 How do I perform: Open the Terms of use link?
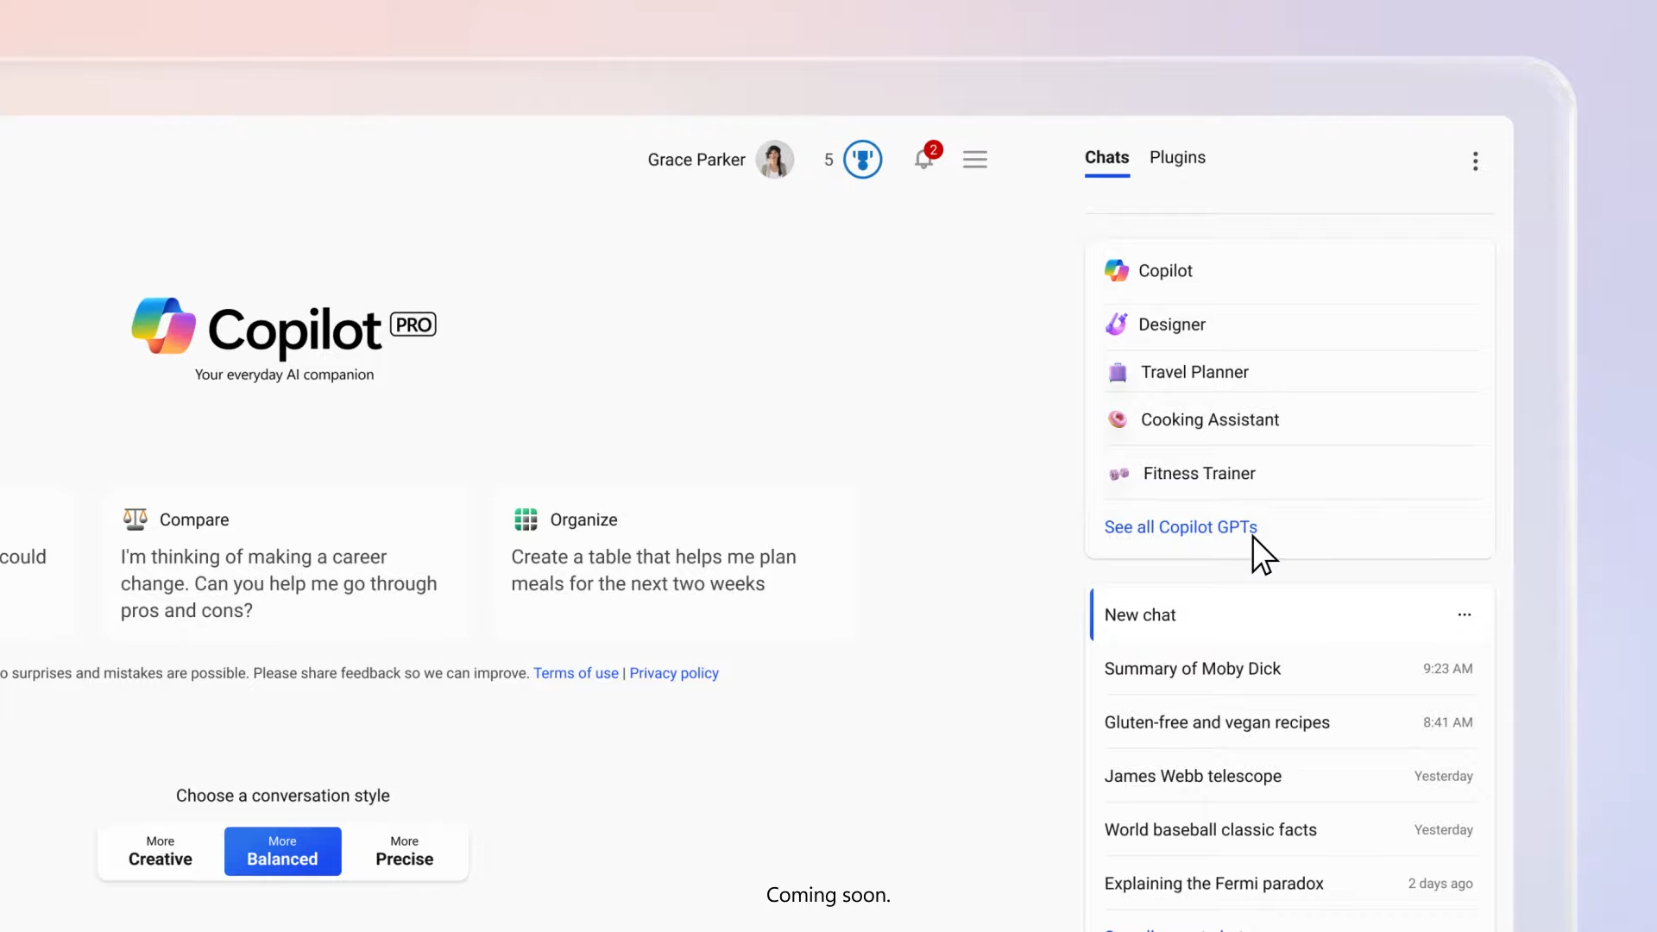pyautogui.click(x=576, y=673)
